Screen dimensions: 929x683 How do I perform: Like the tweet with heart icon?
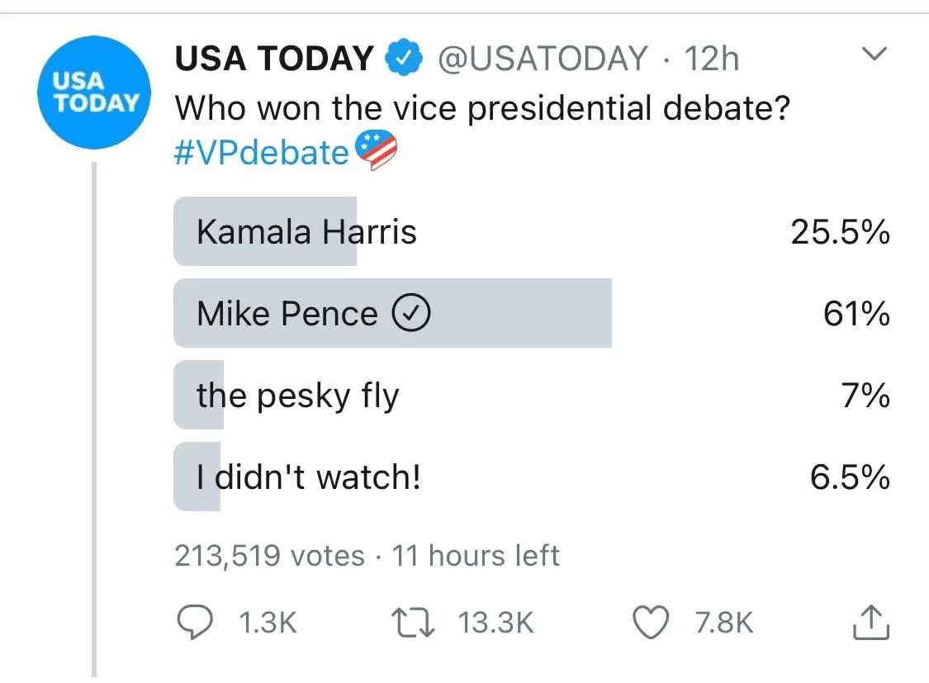coord(650,624)
